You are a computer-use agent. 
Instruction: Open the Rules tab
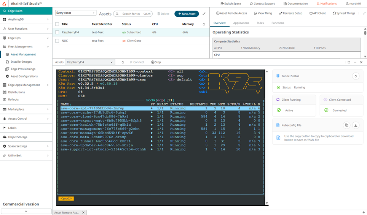(260, 23)
